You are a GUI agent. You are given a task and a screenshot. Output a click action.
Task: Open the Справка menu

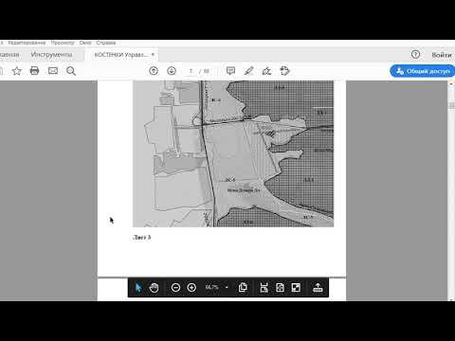[x=106, y=43]
